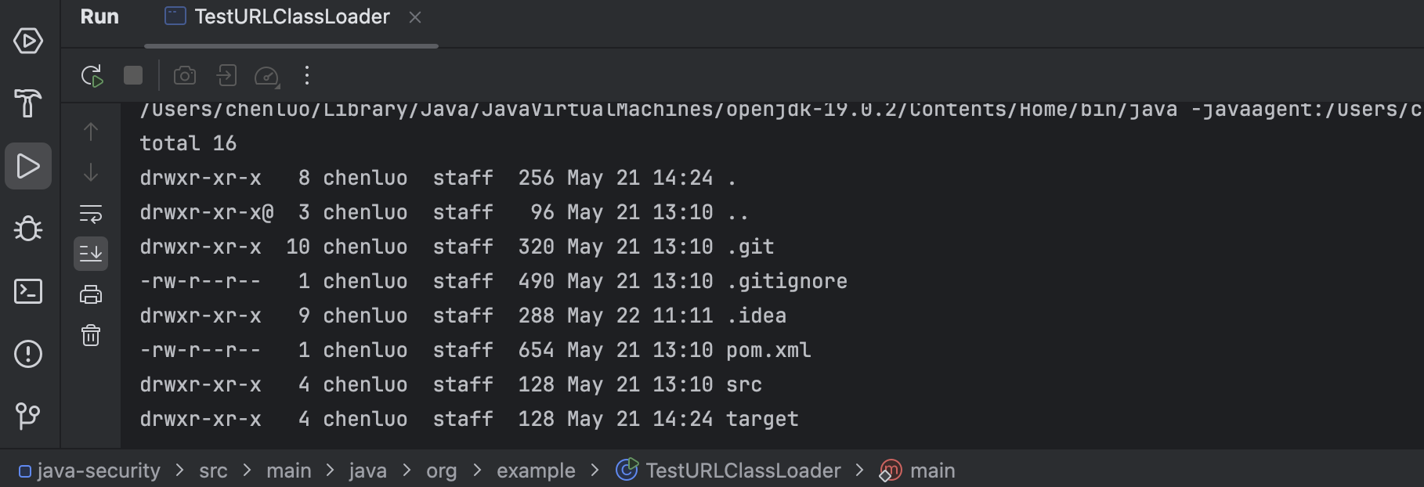1424x487 pixels.
Task: Stop the running process
Action: coord(133,75)
